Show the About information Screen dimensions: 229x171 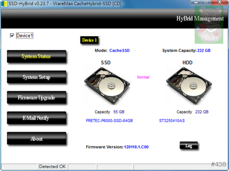click(37, 138)
